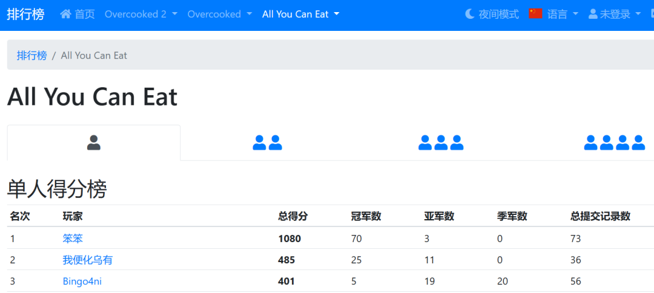Viewport: 654px width, 293px height.
Task: Click the 玩家 column header
Action: coord(73,216)
